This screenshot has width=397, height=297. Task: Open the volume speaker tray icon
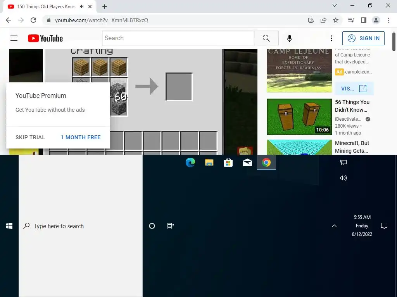click(343, 178)
